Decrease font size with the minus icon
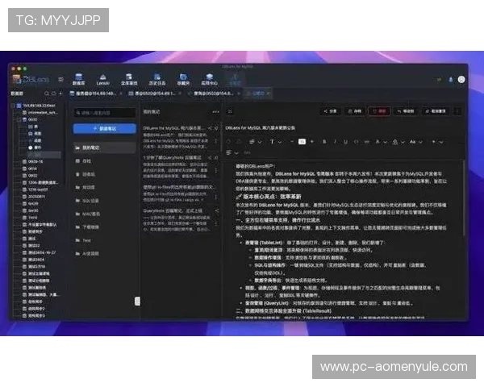484x387 pixels. click(x=292, y=142)
